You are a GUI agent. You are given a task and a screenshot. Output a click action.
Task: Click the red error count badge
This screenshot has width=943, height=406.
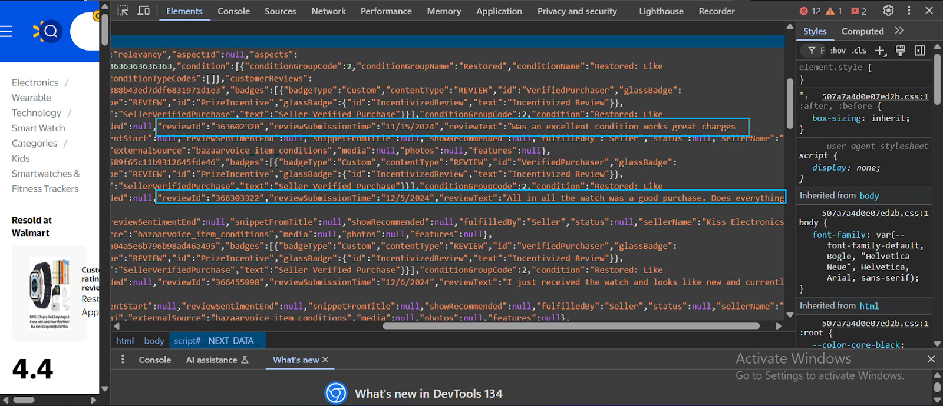[x=810, y=11]
